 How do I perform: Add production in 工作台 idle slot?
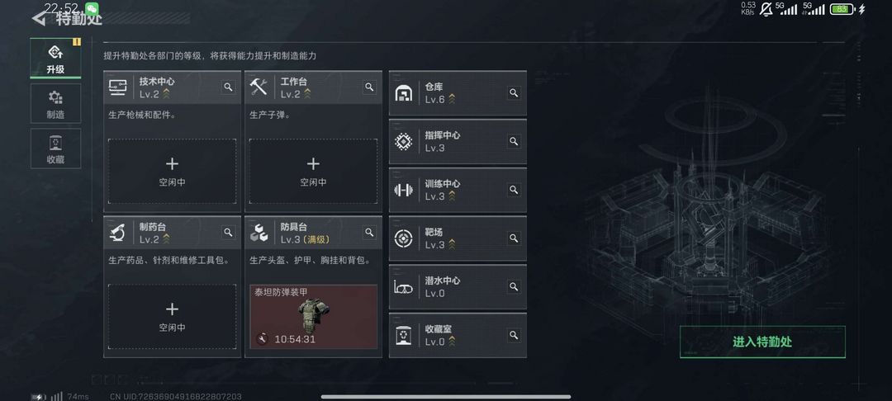(x=313, y=171)
